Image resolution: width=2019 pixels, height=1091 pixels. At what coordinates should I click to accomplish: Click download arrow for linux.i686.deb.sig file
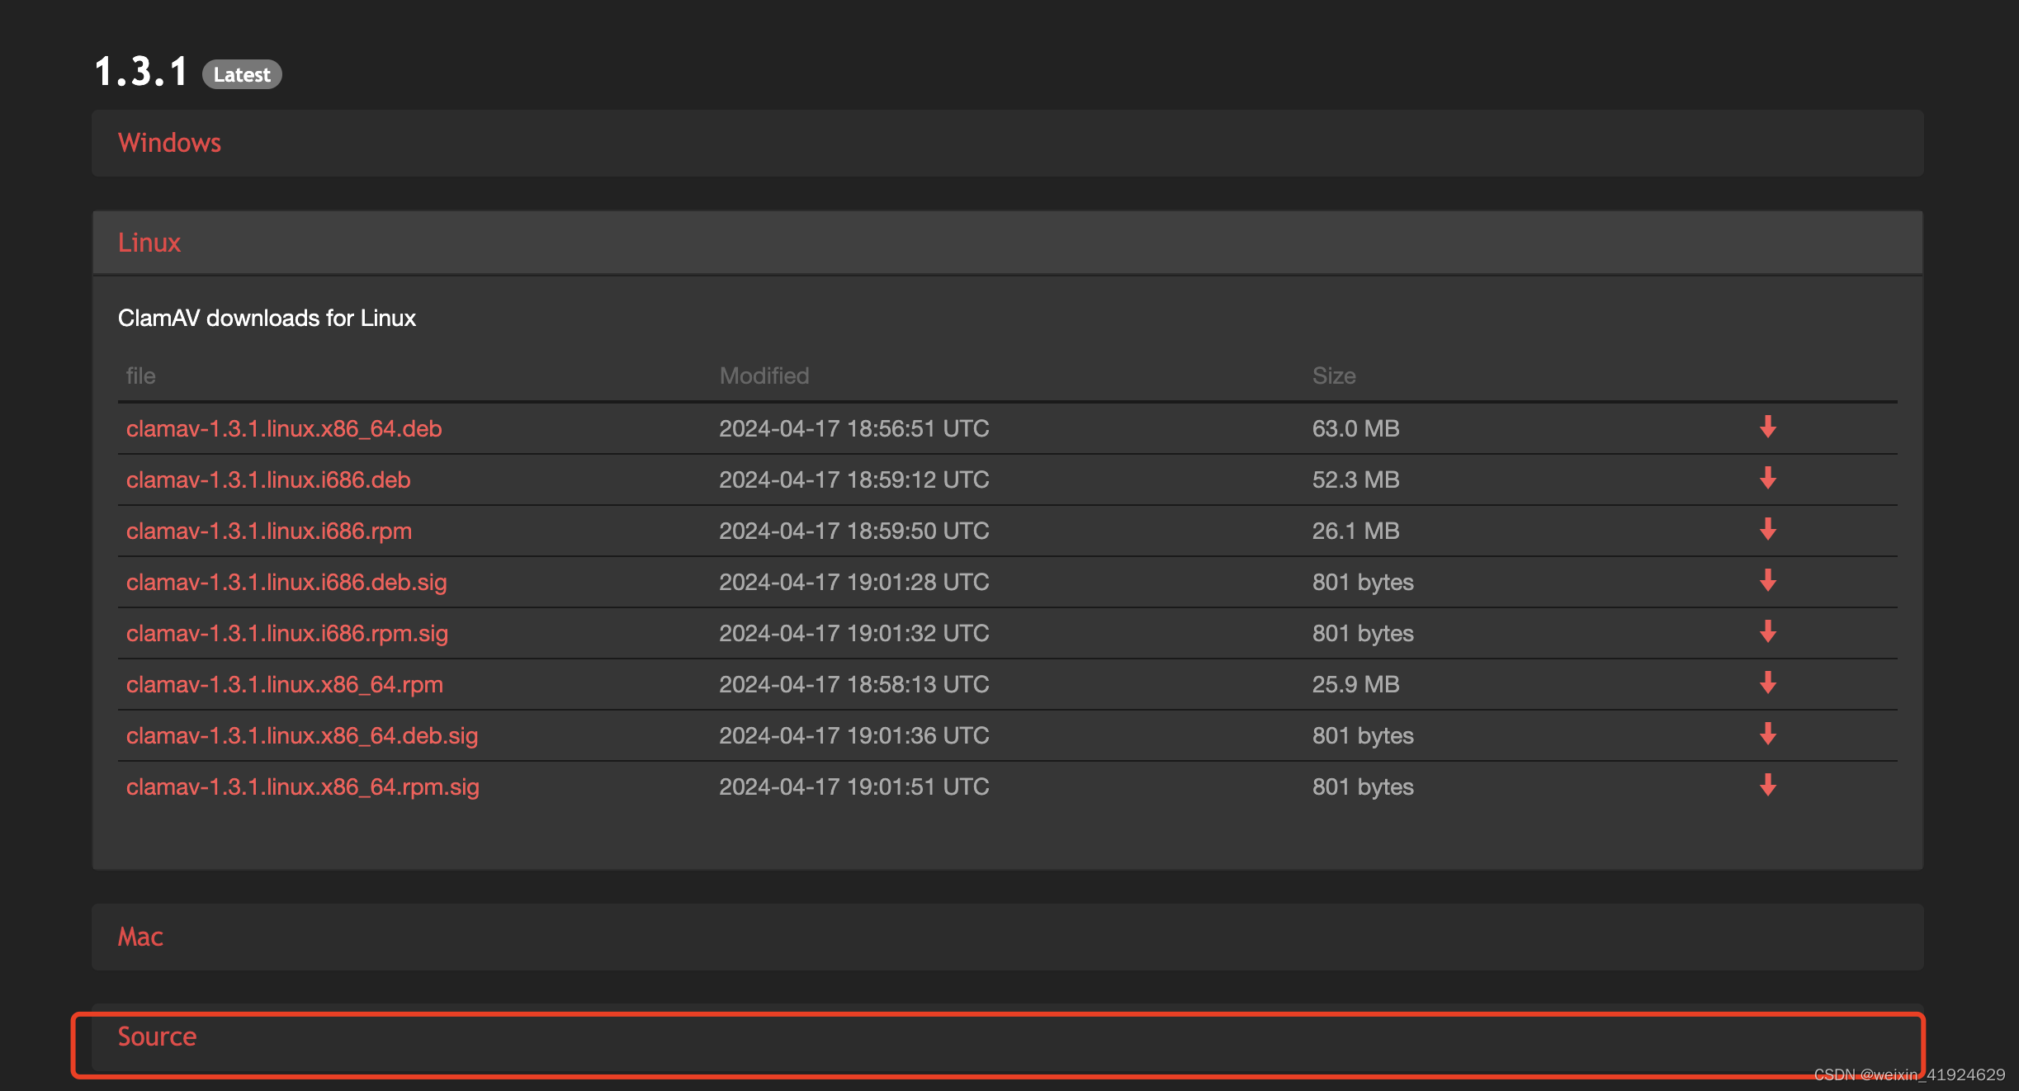click(x=1767, y=581)
